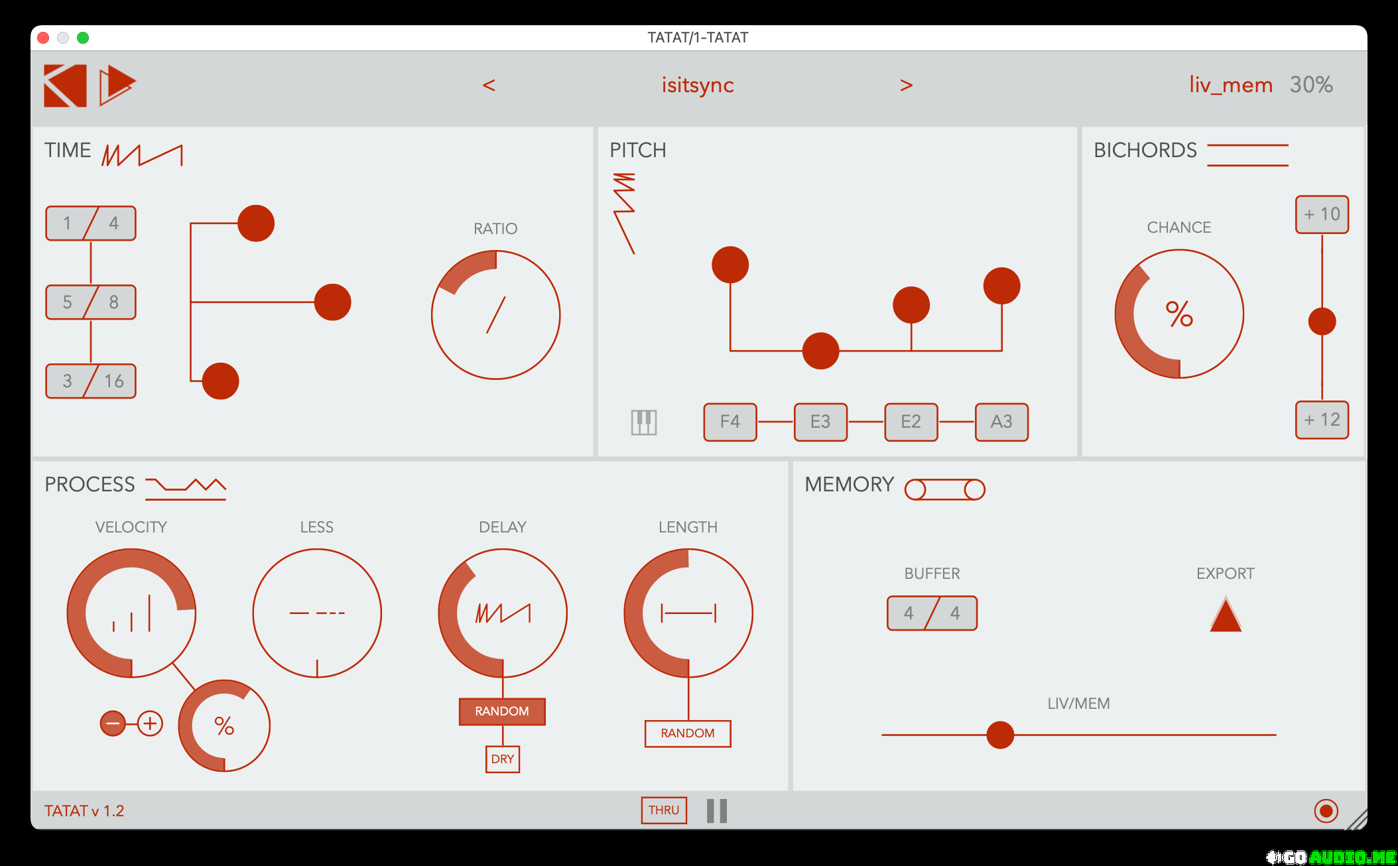Toggle the DRY button
Screen dimensions: 1398x866
coord(503,759)
